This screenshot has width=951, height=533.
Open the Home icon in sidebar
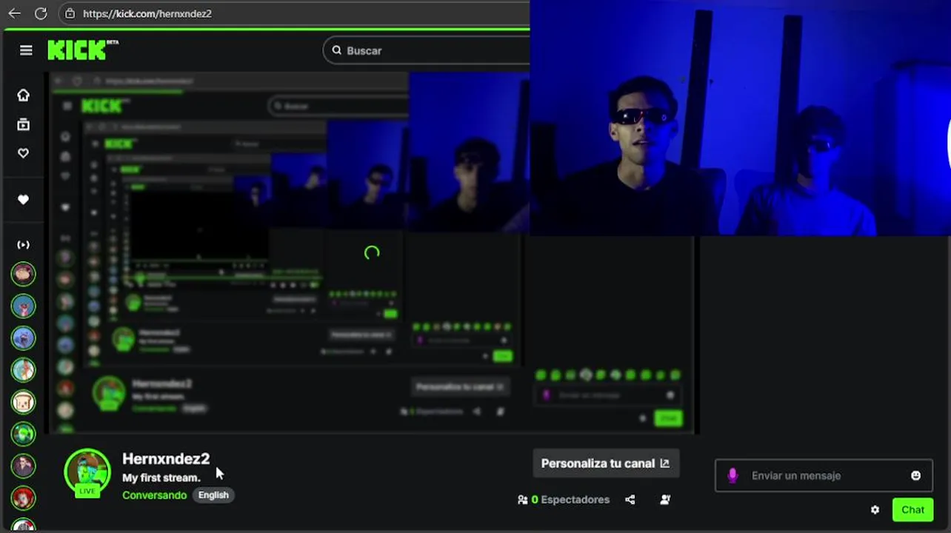tap(24, 95)
